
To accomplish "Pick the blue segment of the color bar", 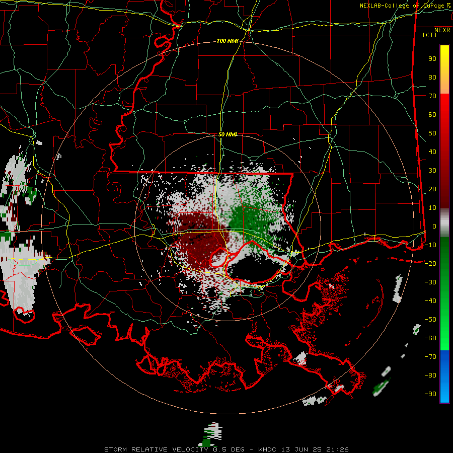I will tap(444, 376).
